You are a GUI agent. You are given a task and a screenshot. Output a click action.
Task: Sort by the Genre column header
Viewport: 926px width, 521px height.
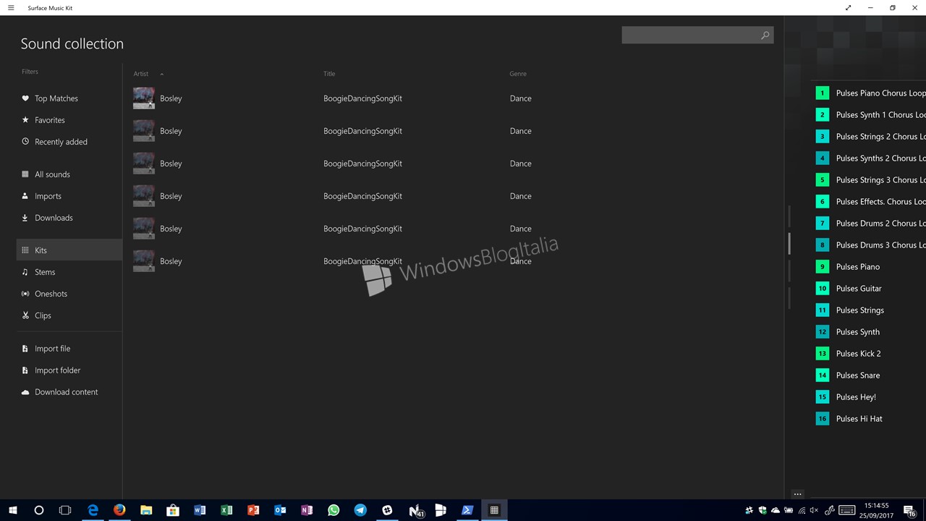[518, 74]
